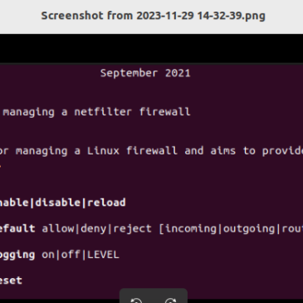Click the 'Linux firewall' text
303x303 pixels.
coord(132,151)
